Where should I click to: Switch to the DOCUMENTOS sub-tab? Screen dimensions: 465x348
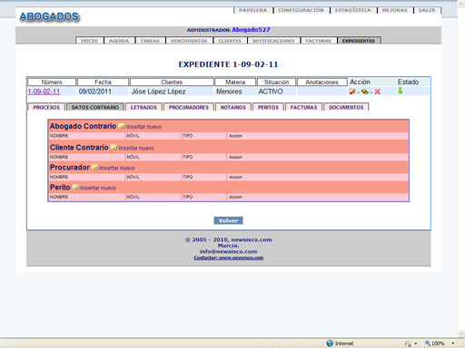(346, 107)
